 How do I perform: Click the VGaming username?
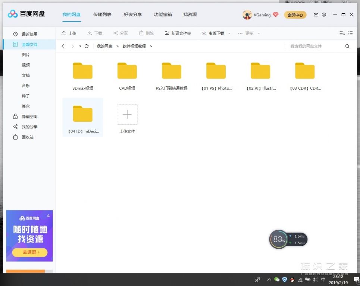(x=262, y=15)
